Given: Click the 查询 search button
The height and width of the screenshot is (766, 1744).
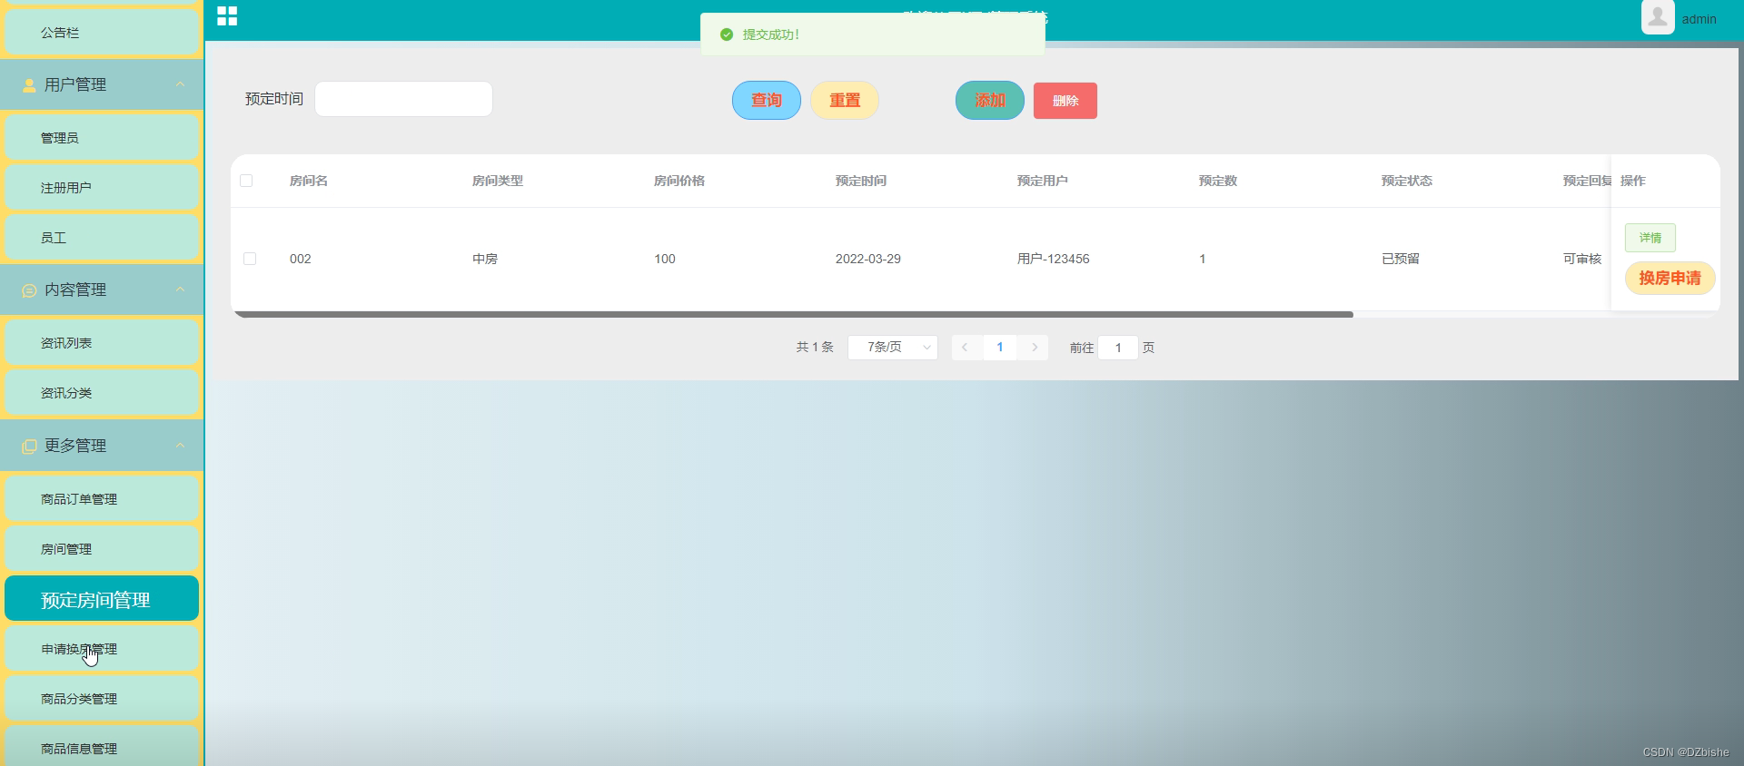Looking at the screenshot, I should (x=767, y=100).
